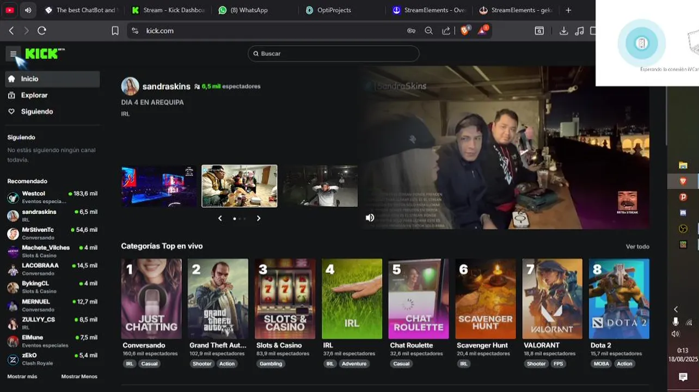
Task: Open the Just Chatting (Conversando) category
Action: [151, 299]
